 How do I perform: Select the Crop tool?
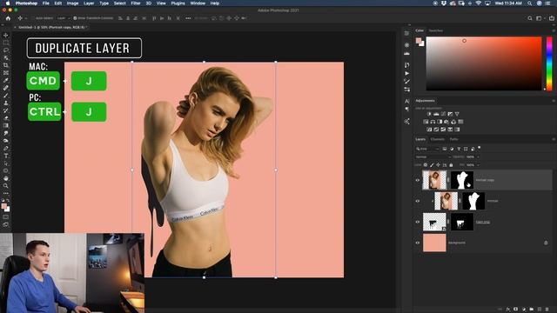pyautogui.click(x=6, y=65)
